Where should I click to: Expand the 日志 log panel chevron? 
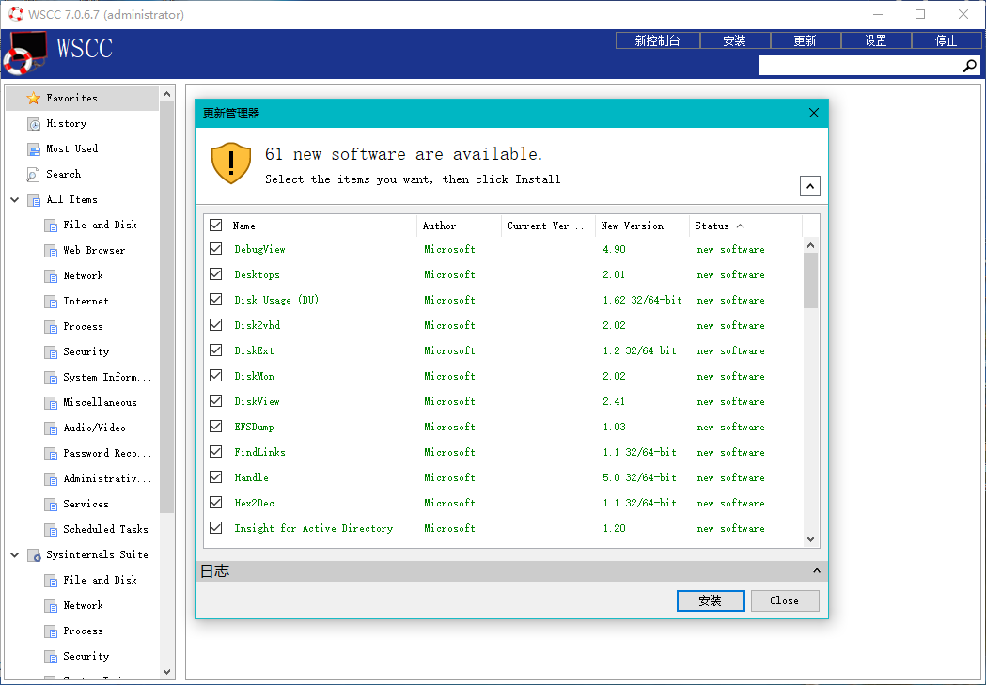pyautogui.click(x=816, y=570)
